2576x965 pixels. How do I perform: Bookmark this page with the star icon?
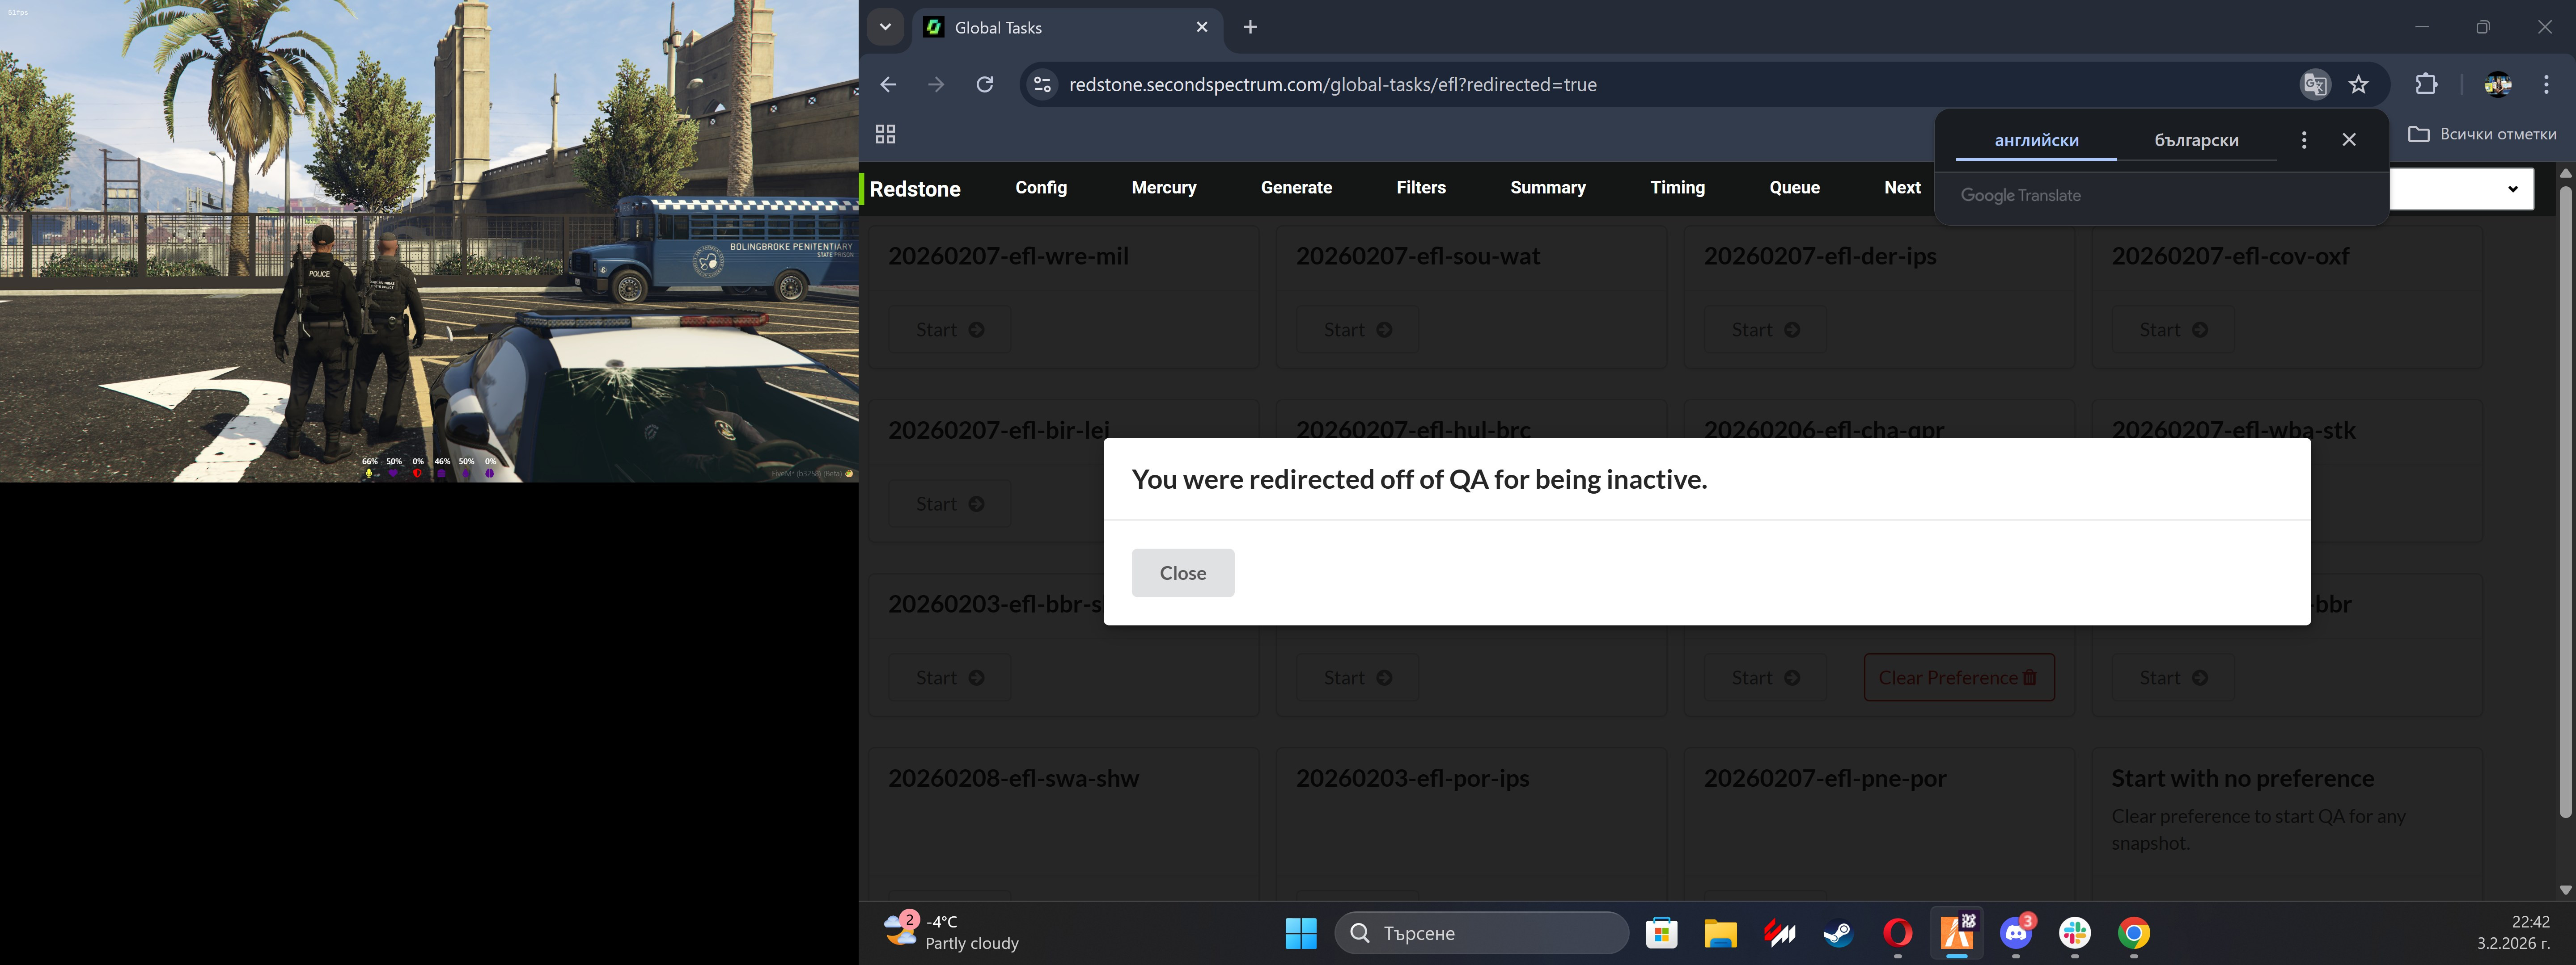(2359, 85)
